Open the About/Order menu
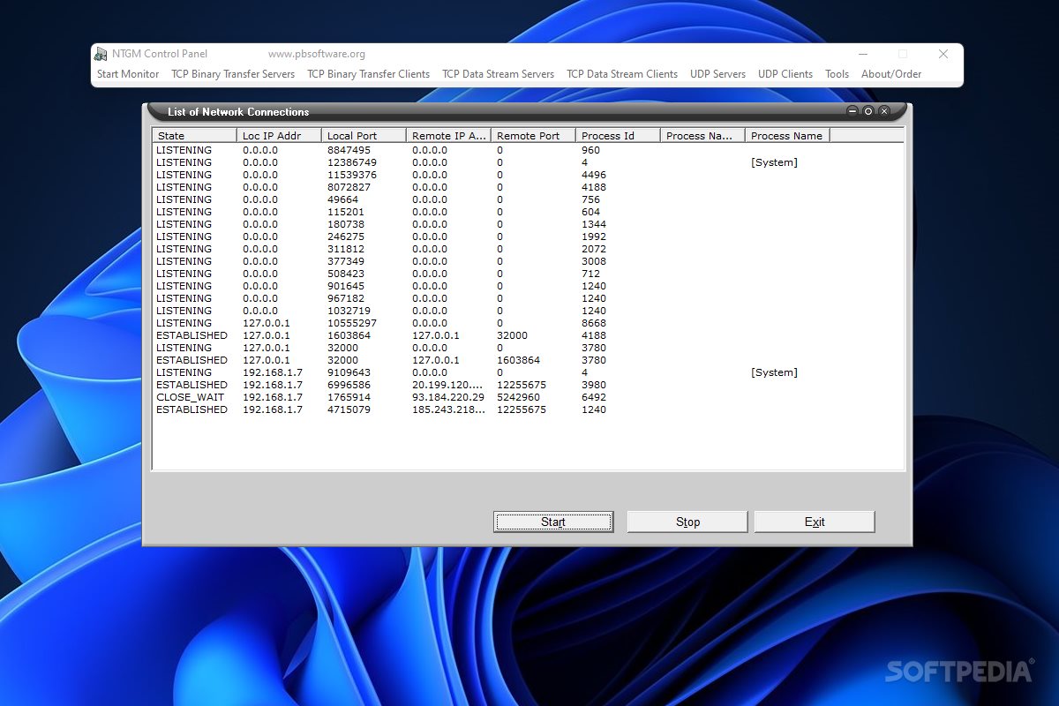 pos(891,74)
